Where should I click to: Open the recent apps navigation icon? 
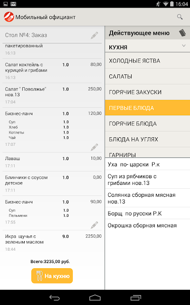pyautogui.click(x=136, y=297)
